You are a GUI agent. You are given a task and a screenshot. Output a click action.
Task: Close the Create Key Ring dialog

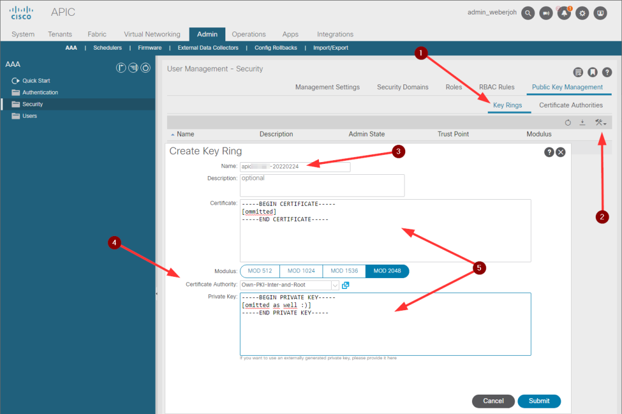[561, 152]
